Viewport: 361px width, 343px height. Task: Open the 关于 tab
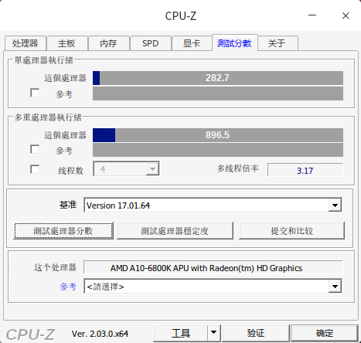[x=278, y=43]
